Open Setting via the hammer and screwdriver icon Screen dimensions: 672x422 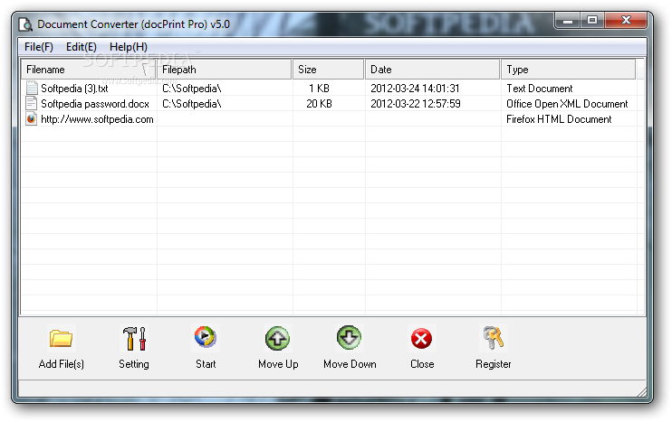click(x=134, y=338)
